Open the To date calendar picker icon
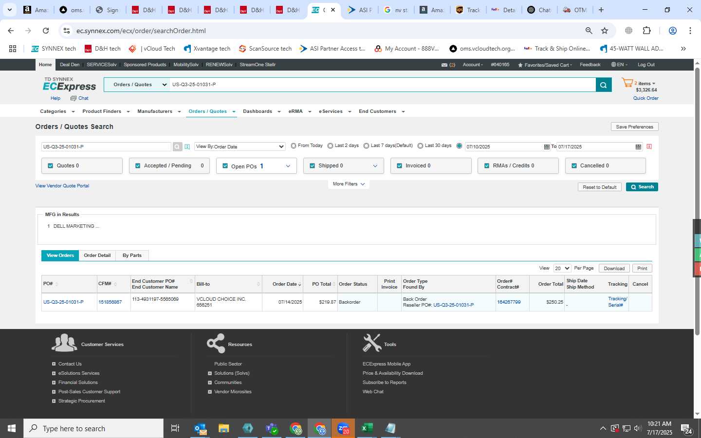Viewport: 701px width, 438px height. pyautogui.click(x=638, y=146)
